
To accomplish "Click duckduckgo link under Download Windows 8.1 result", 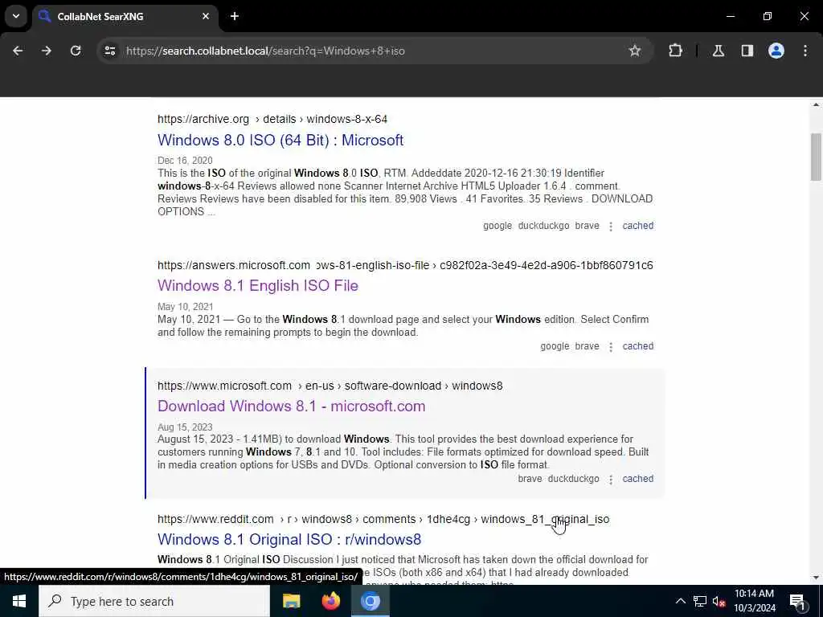I will (x=573, y=479).
